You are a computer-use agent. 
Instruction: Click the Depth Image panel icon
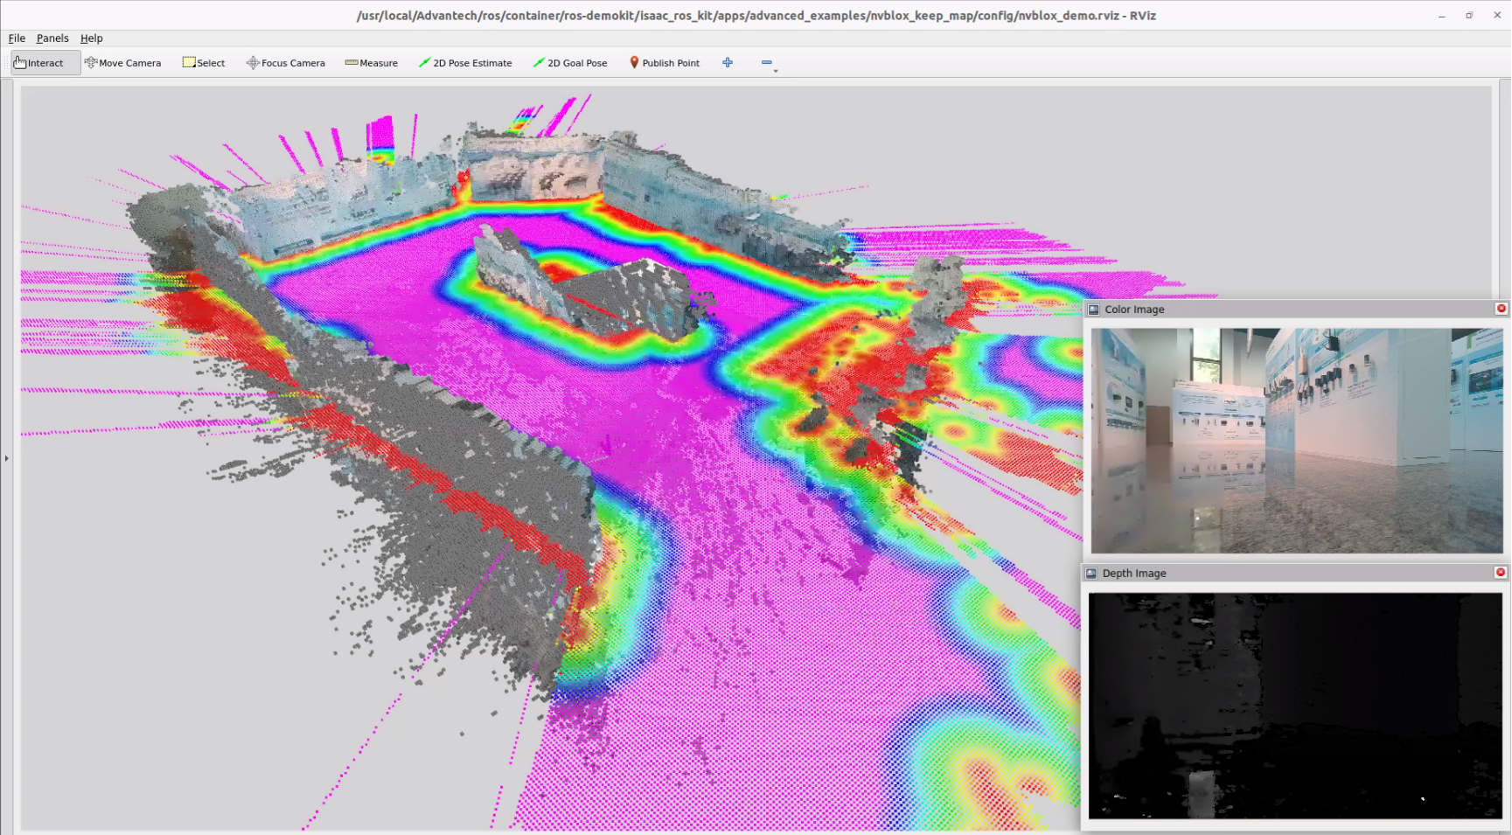click(1091, 574)
